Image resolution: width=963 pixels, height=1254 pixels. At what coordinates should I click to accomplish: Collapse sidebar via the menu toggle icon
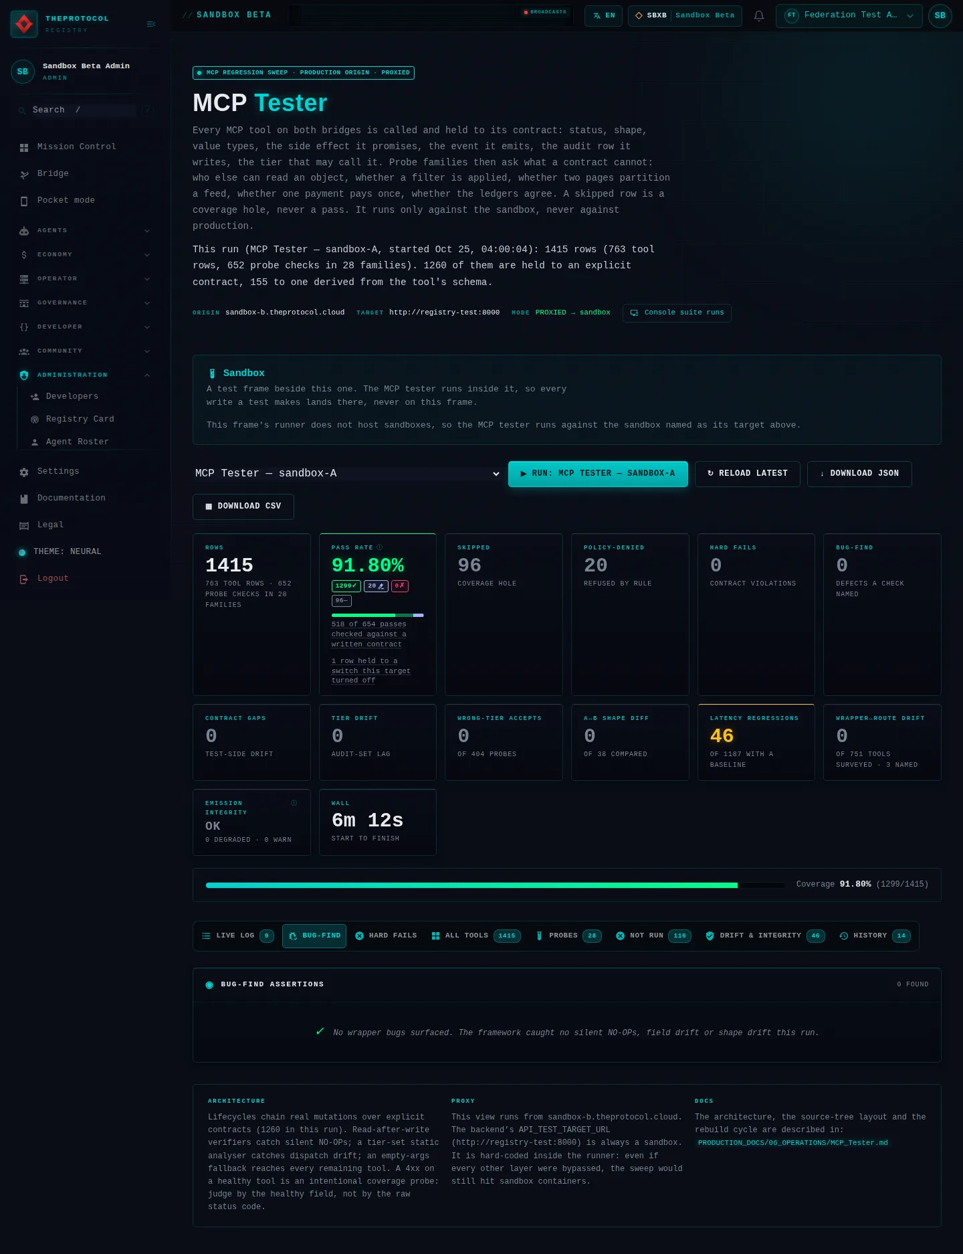point(151,24)
